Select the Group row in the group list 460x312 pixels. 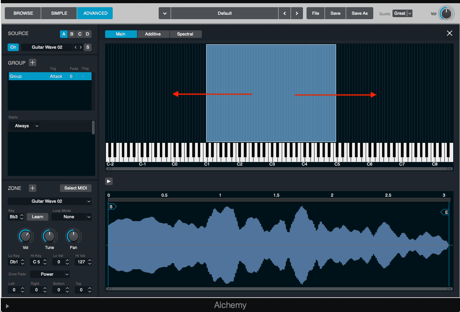pos(50,76)
